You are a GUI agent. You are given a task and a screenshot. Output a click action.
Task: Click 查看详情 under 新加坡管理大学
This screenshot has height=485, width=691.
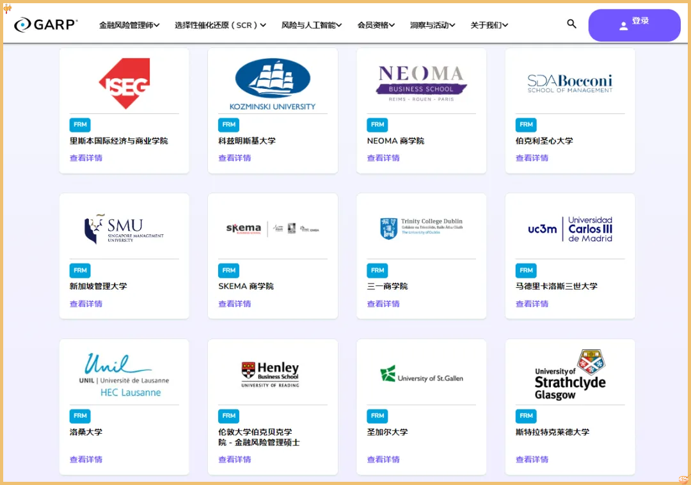coord(86,304)
